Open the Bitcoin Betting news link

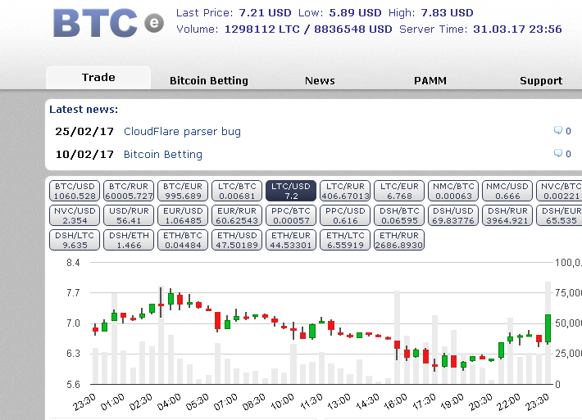(x=163, y=154)
